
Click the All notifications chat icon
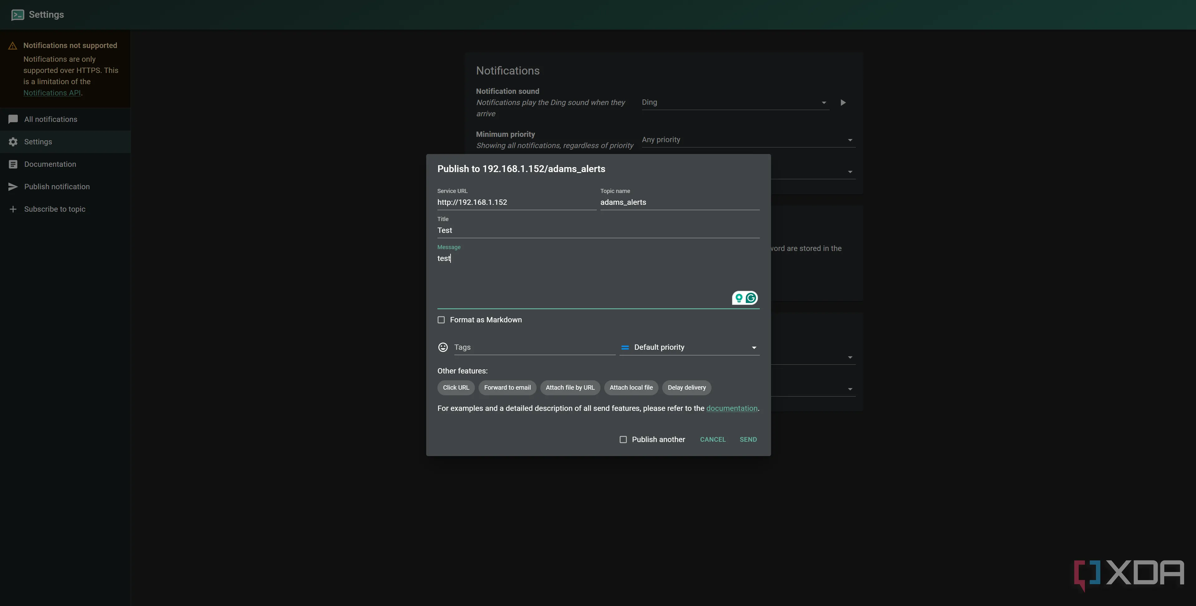pyautogui.click(x=13, y=119)
